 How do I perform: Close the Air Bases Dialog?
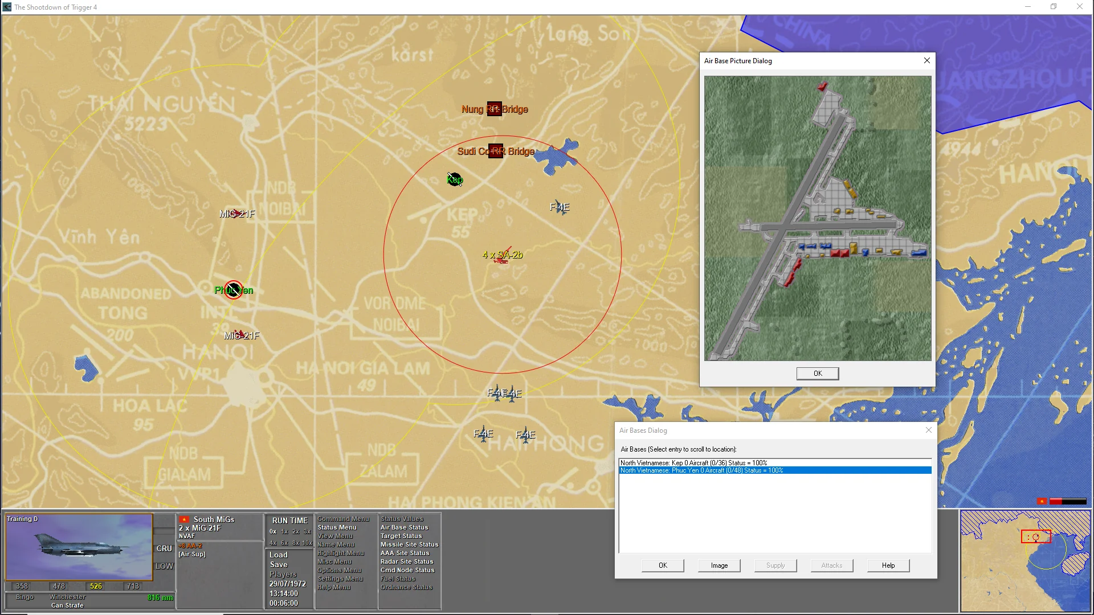tap(929, 430)
